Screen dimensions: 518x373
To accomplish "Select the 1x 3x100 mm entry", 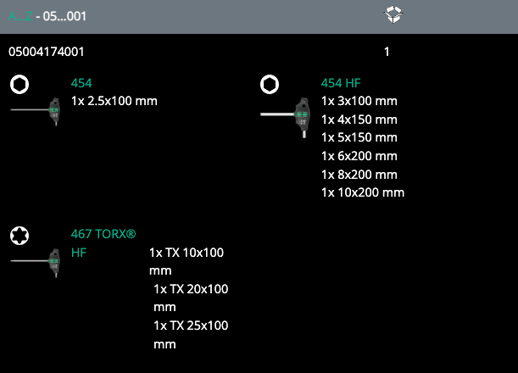I will click(359, 101).
